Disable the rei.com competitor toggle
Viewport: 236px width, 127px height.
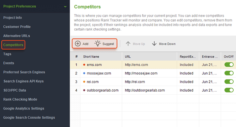point(229,82)
